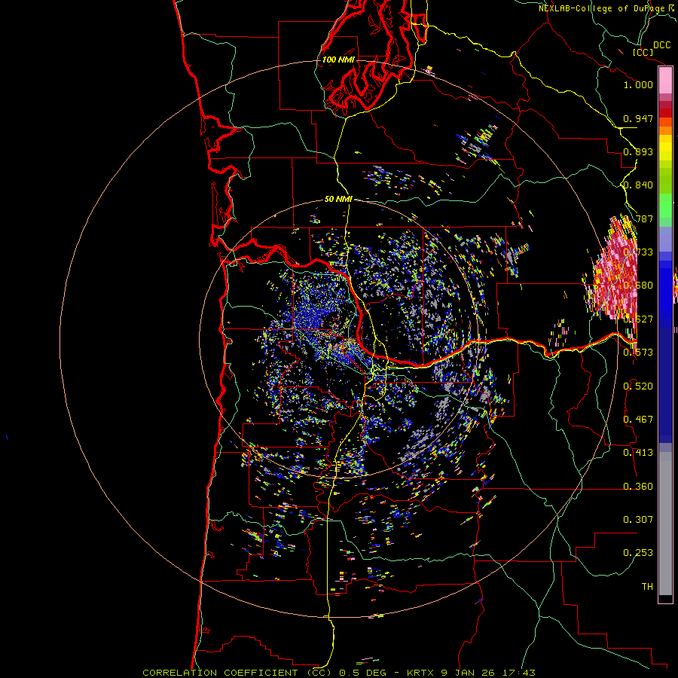This screenshot has height=678, width=678.
Task: Click the DCC product label above the color scale
Action: 661,45
